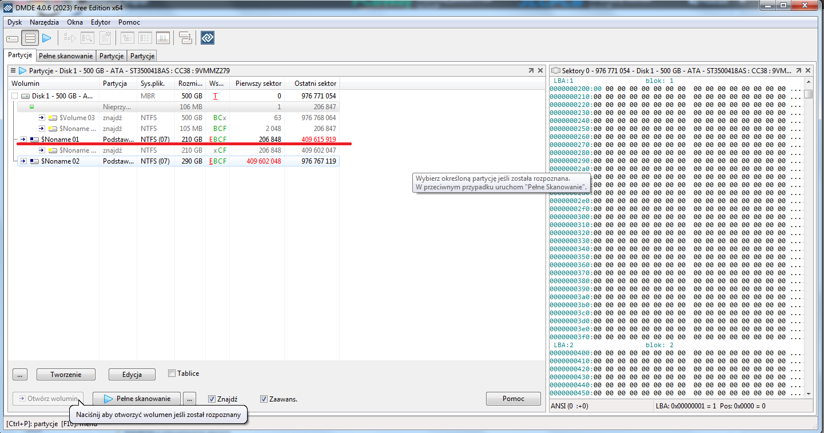Click the arrow expander beside $Volume 03
Screen dimensions: 824x433
[x=42, y=118]
